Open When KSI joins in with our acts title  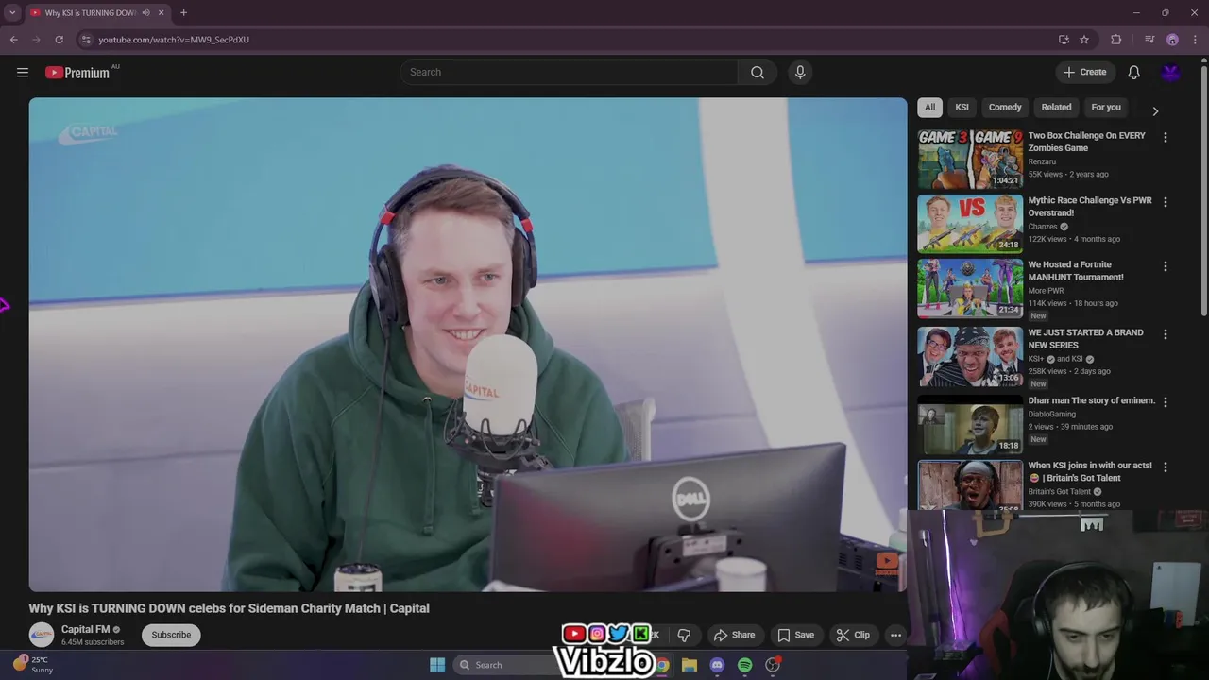pos(1089,471)
